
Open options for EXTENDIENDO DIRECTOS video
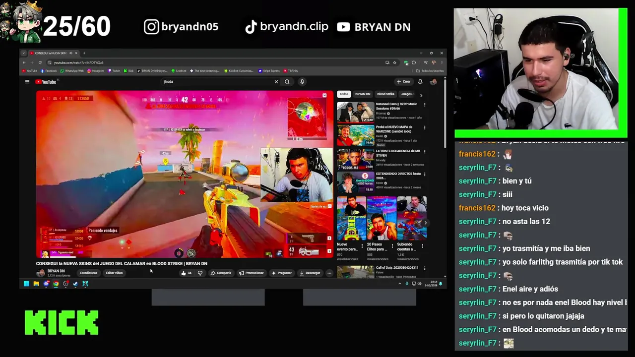pyautogui.click(x=424, y=175)
